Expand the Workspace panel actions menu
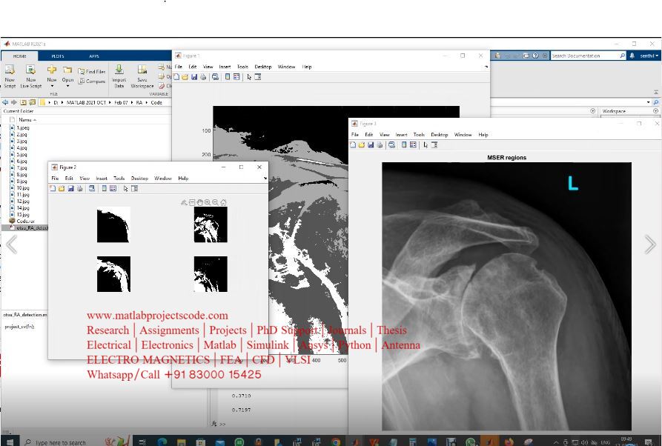Viewport: 662px width, 446px height. [655, 111]
